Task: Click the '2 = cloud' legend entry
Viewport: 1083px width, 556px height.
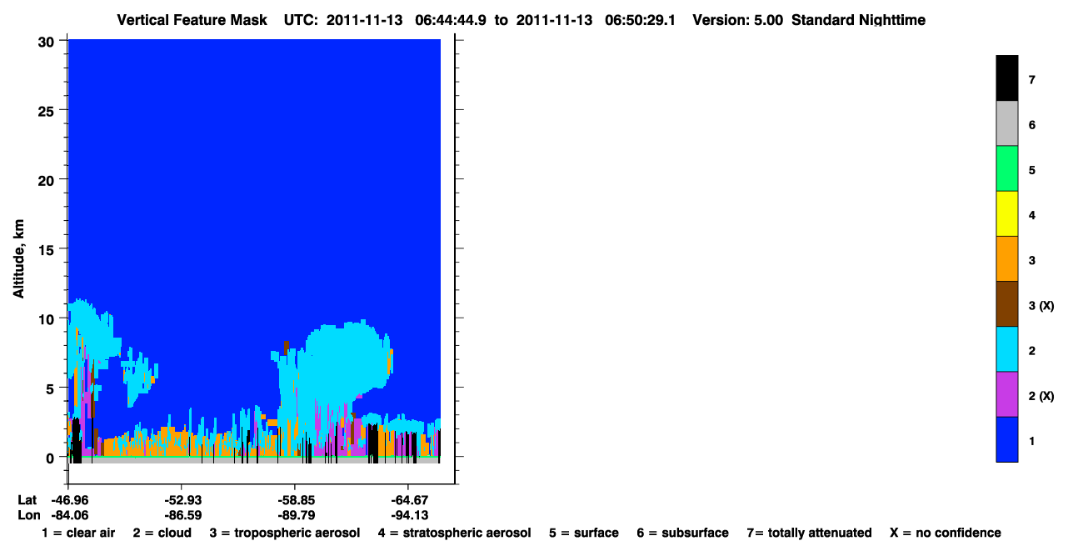Action: pos(162,533)
